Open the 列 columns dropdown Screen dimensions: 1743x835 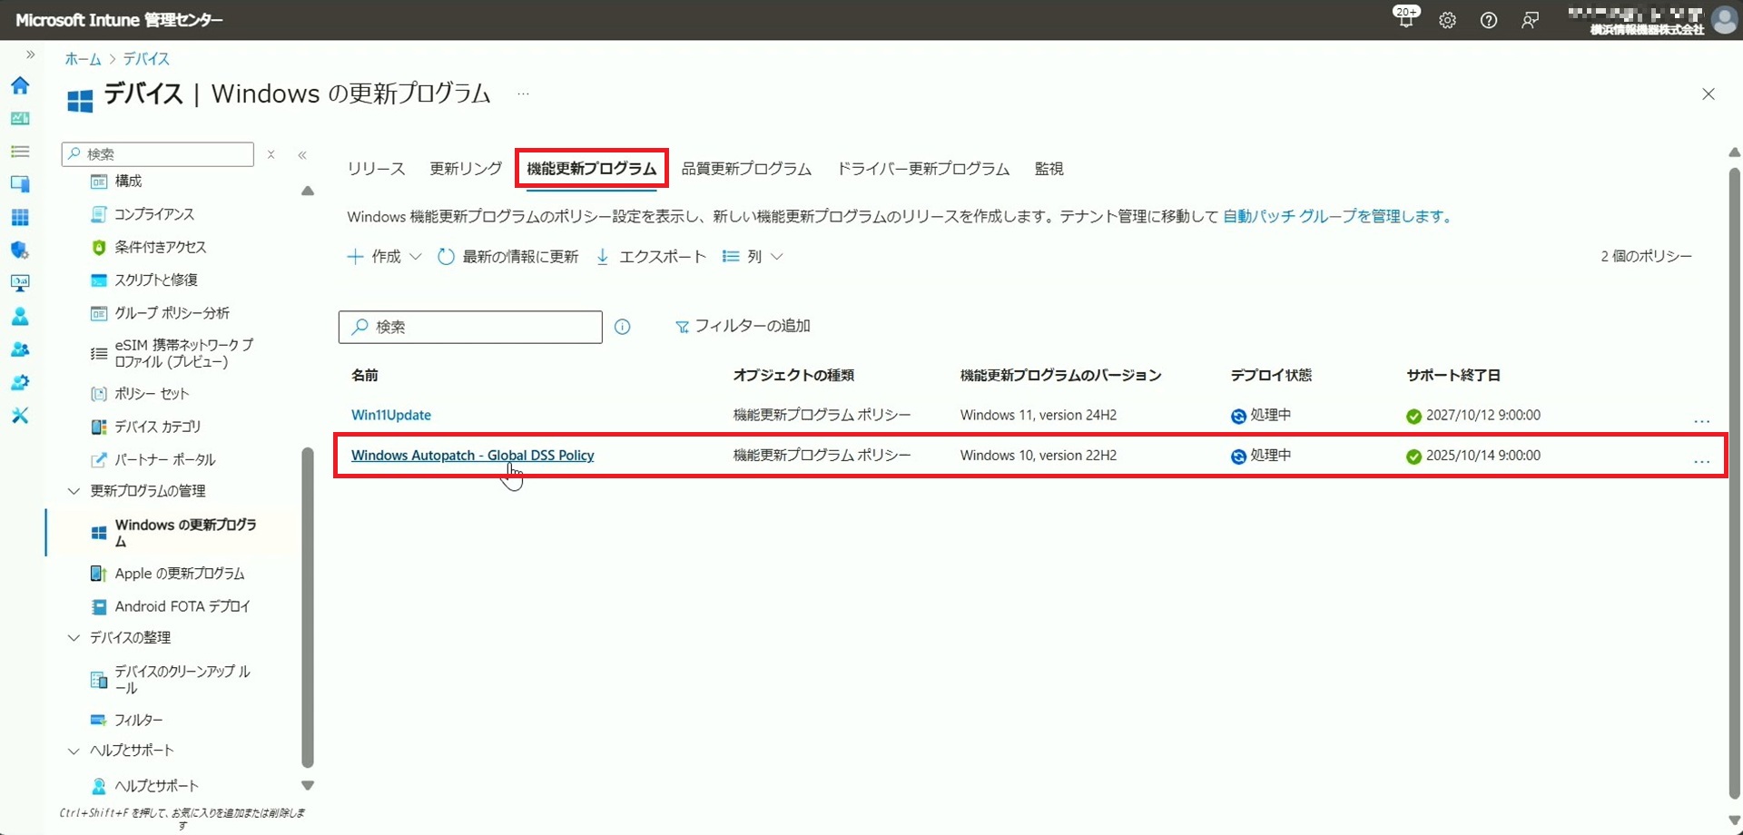coord(753,257)
